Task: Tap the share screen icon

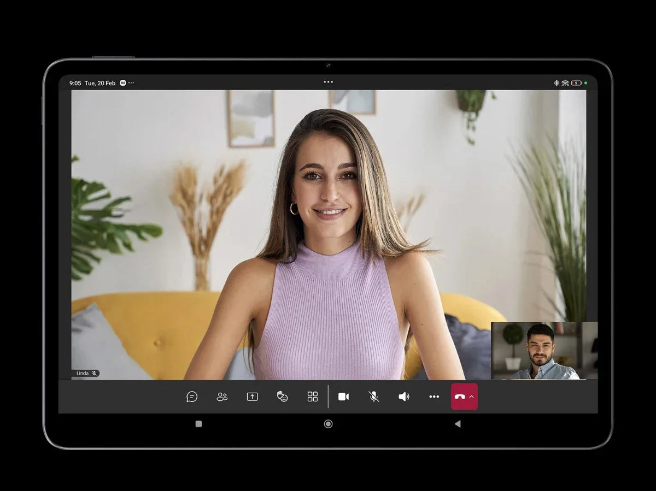Action: coord(252,397)
